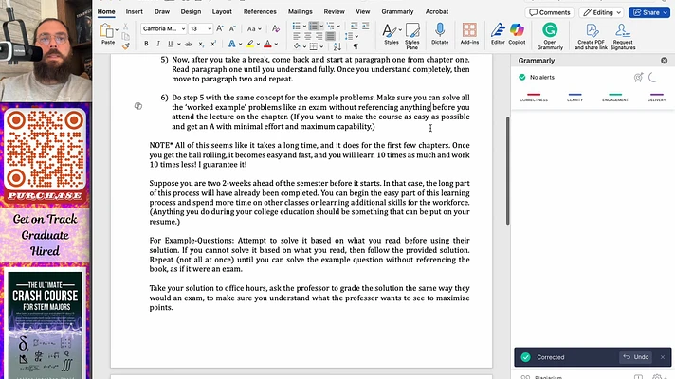Go to the Review tab
The width and height of the screenshot is (675, 379).
coord(334,11)
